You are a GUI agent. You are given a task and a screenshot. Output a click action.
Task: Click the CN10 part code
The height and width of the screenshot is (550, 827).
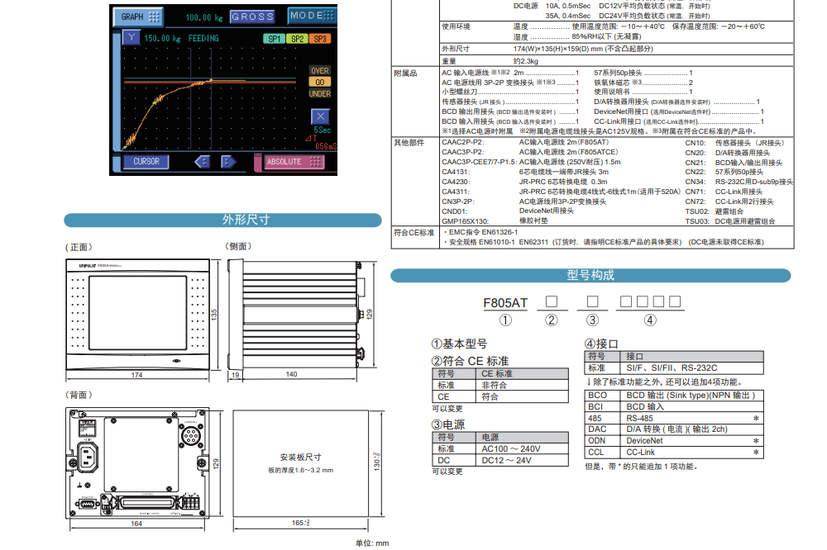click(696, 143)
